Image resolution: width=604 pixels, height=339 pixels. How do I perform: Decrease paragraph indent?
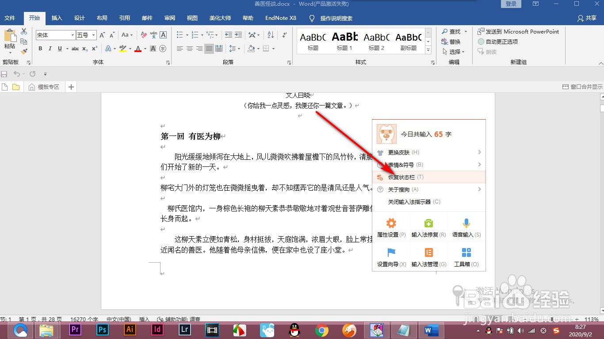coord(229,35)
